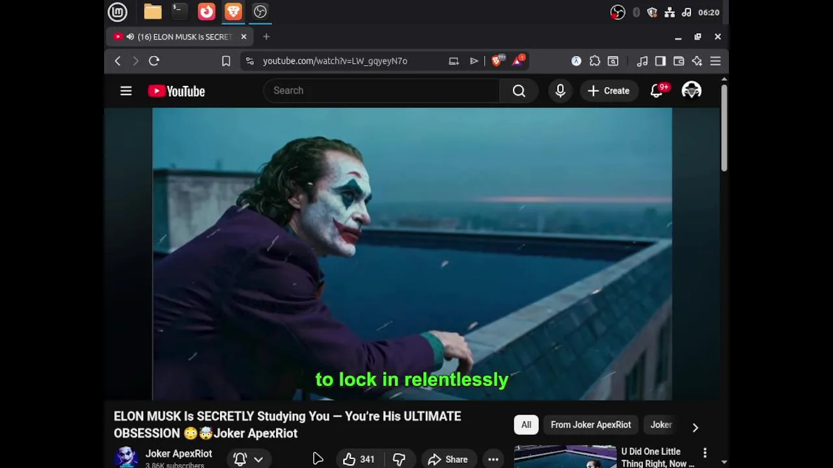Screen dimensions: 833x468
Task: Open Joker ApexRiot channel avatar
Action: click(x=126, y=458)
